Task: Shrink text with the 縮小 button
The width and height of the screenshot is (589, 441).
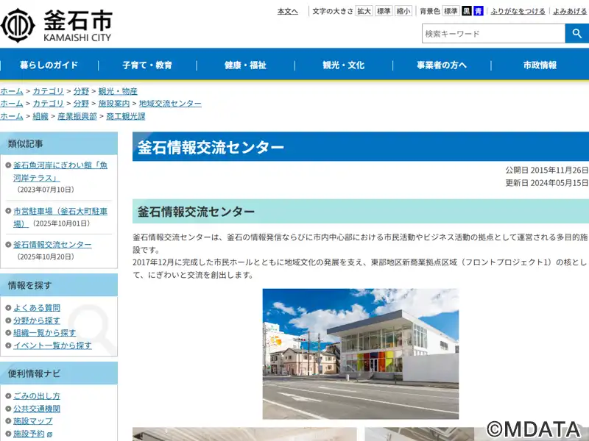Action: point(403,11)
